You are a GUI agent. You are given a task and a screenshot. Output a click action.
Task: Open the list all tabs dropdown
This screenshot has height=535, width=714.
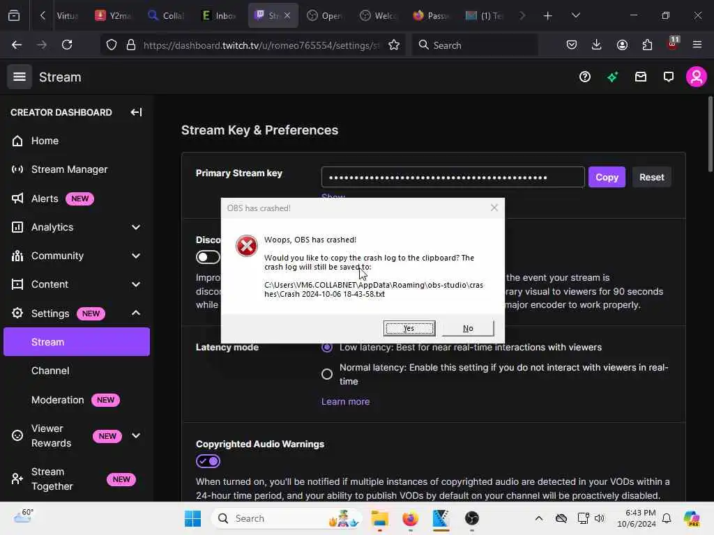coord(575,16)
